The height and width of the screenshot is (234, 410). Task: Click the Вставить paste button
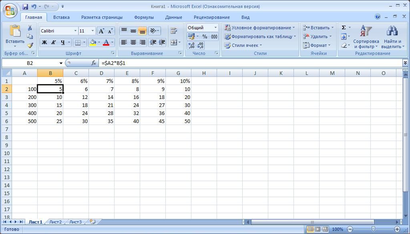click(x=15, y=36)
